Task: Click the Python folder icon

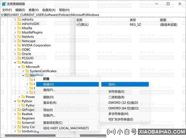Action: click(x=19, y=101)
